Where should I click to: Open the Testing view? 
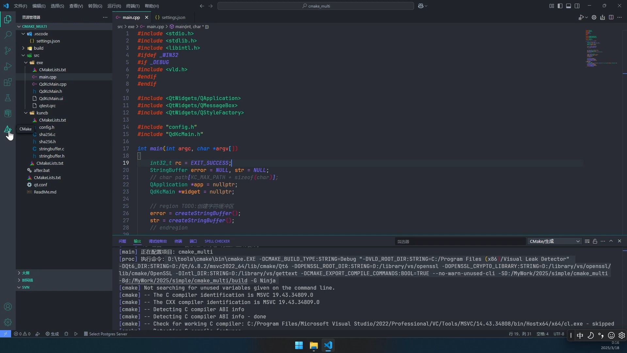[8, 98]
